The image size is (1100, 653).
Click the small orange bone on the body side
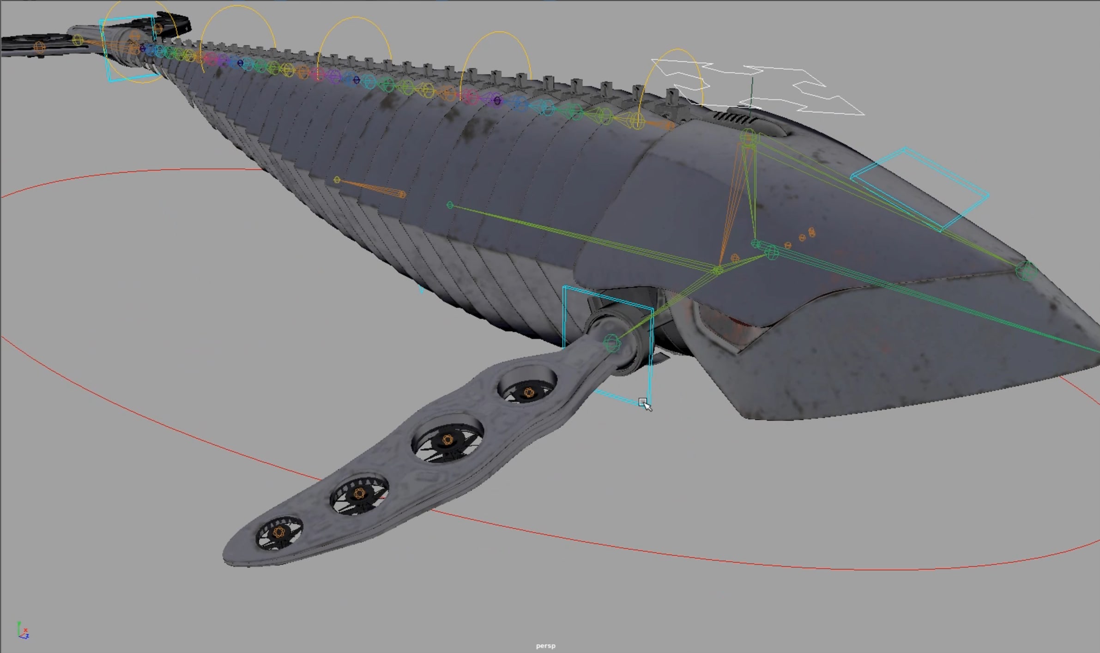[x=369, y=187]
